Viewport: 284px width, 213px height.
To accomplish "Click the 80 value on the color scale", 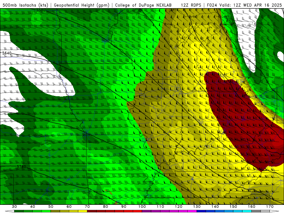I will coord(105,207).
